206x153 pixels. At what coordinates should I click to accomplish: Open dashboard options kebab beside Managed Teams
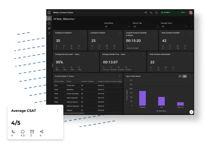[x=191, y=27]
